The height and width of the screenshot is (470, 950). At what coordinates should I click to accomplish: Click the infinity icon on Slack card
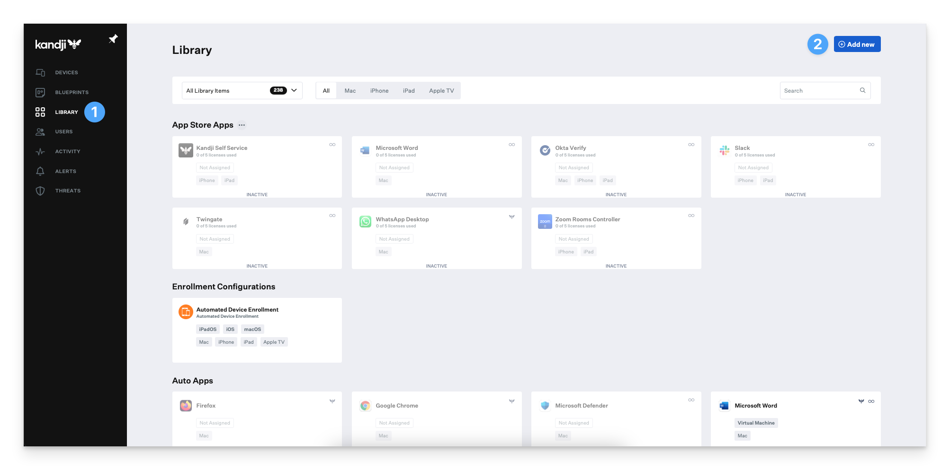tap(871, 145)
